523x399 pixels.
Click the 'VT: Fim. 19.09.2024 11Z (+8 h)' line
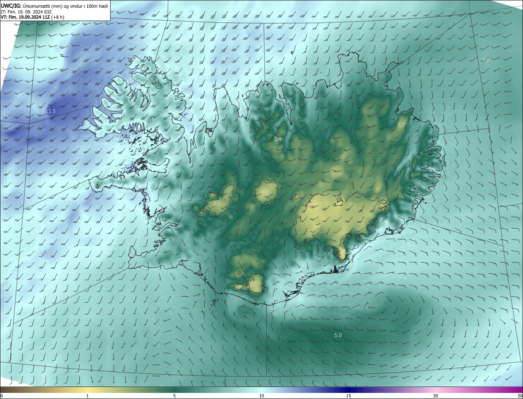(33, 17)
